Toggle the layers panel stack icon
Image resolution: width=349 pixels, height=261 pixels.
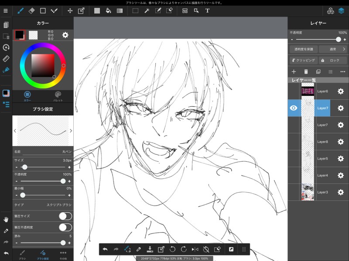[x=341, y=10]
